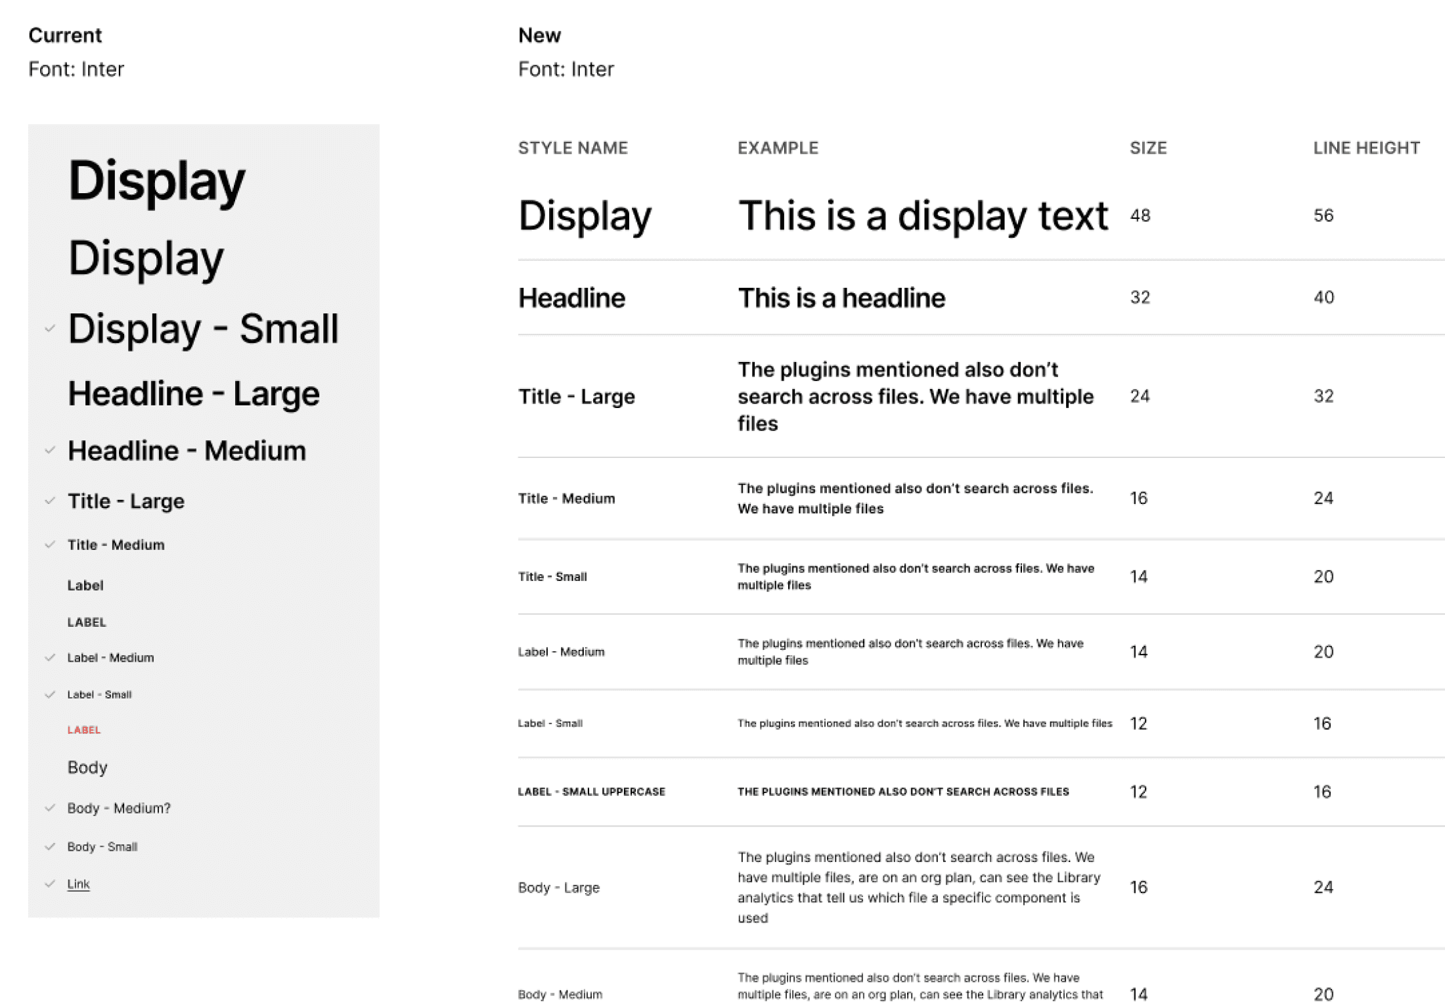This screenshot has height=1004, width=1445.
Task: Click the 'This is a headline' example
Action: pos(841,298)
